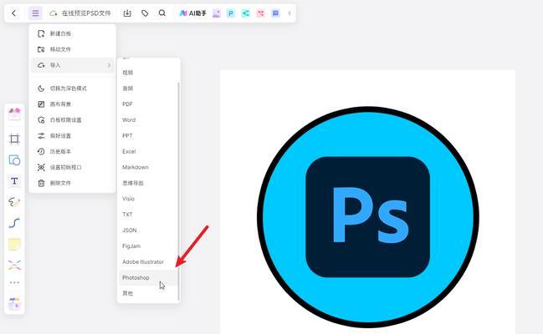The height and width of the screenshot is (334, 543).
Task: Select the mind map tool in left toolbar
Action: tap(14, 266)
